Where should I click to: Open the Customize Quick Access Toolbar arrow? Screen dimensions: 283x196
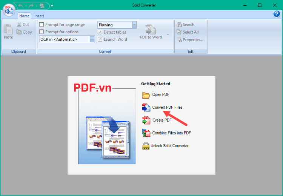[52, 6]
